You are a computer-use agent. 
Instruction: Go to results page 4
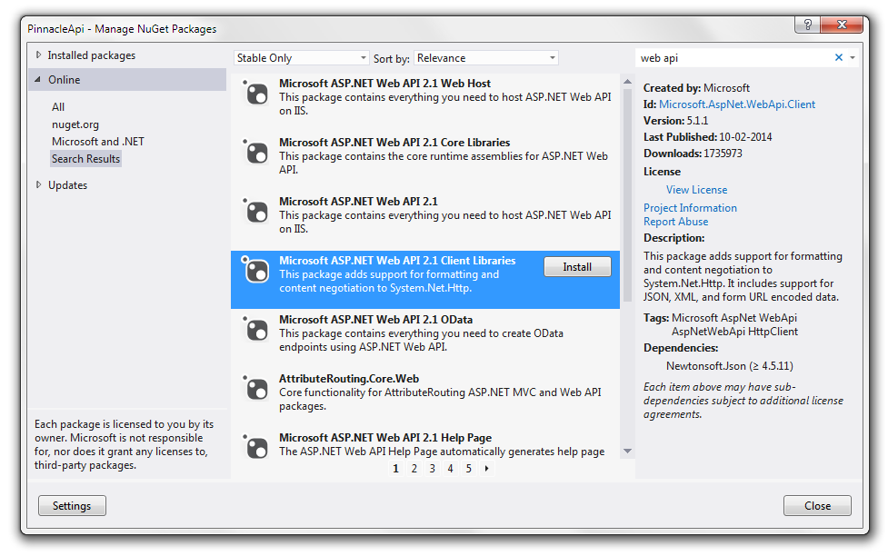click(450, 468)
